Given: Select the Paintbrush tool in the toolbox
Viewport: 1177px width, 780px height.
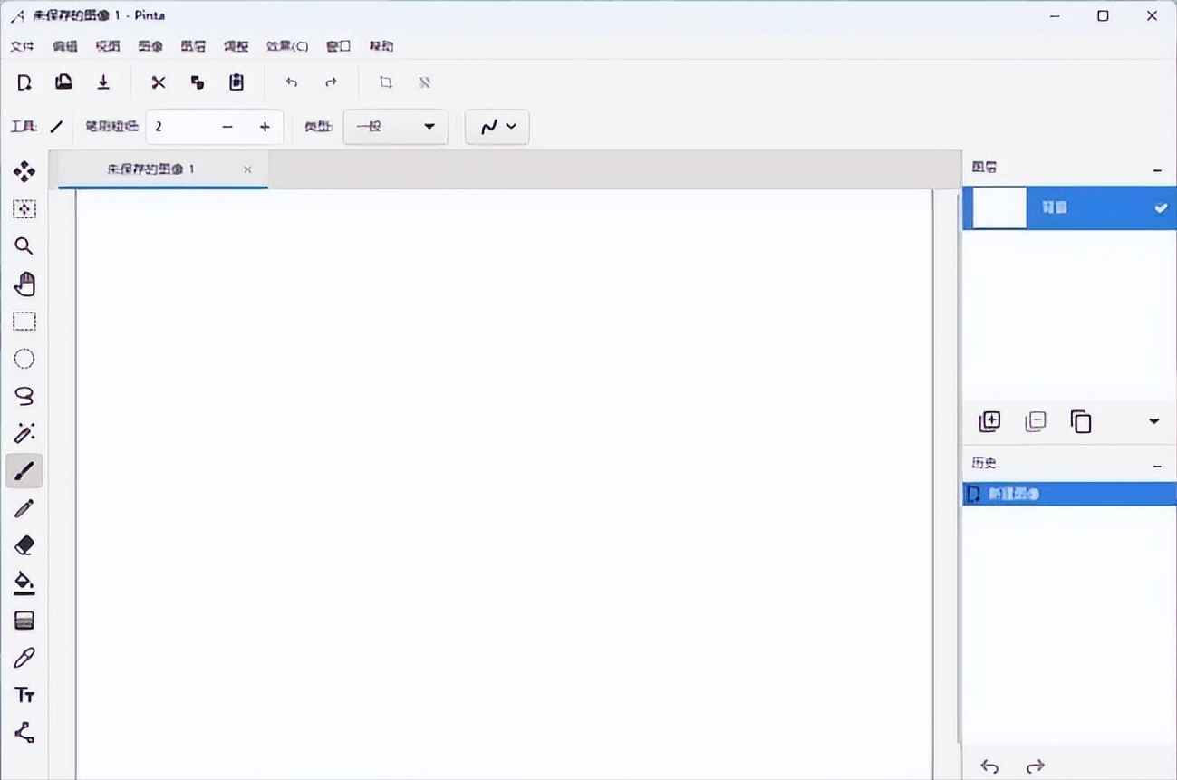Looking at the screenshot, I should pyautogui.click(x=24, y=470).
